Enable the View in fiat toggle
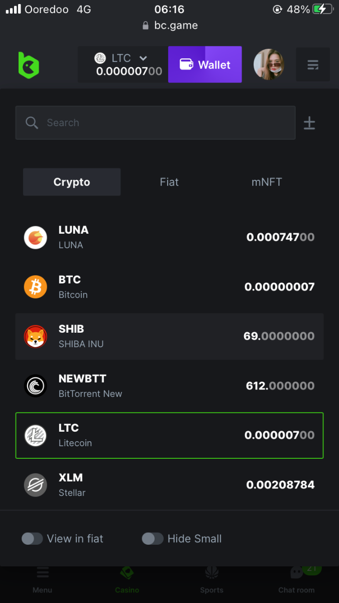 pyautogui.click(x=32, y=539)
